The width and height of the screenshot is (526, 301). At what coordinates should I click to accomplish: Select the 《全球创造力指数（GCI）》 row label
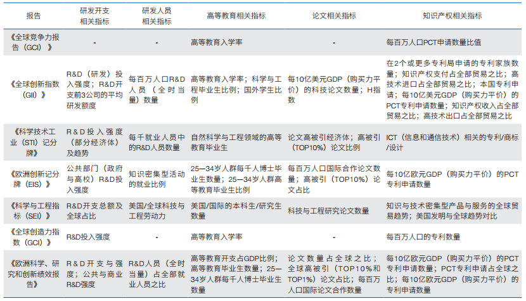34,237
